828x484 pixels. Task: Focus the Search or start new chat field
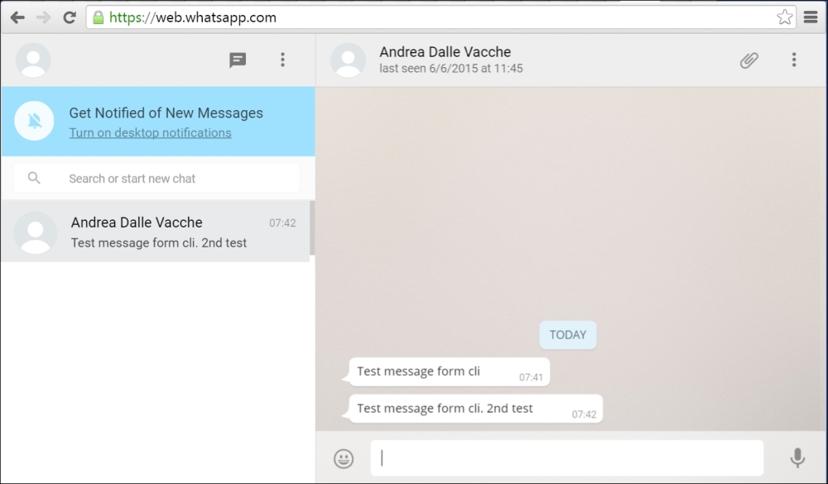(x=156, y=179)
